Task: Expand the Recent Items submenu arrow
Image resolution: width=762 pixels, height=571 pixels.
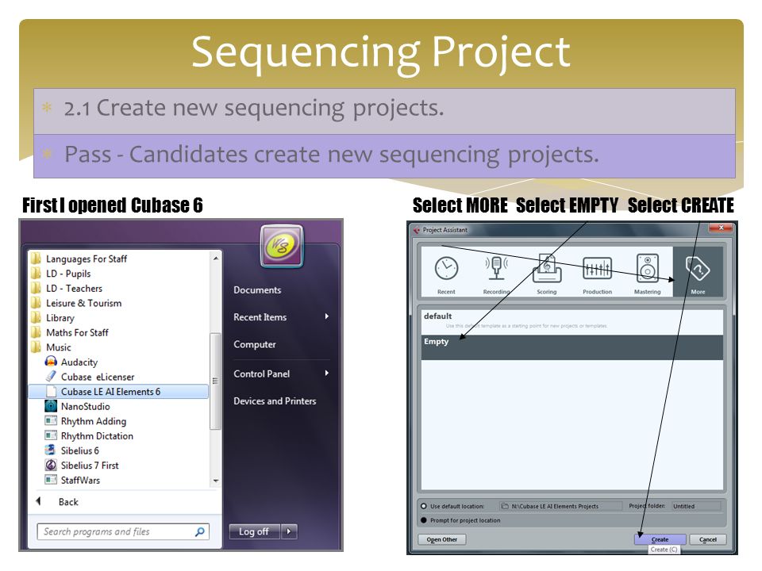Action: [x=326, y=316]
